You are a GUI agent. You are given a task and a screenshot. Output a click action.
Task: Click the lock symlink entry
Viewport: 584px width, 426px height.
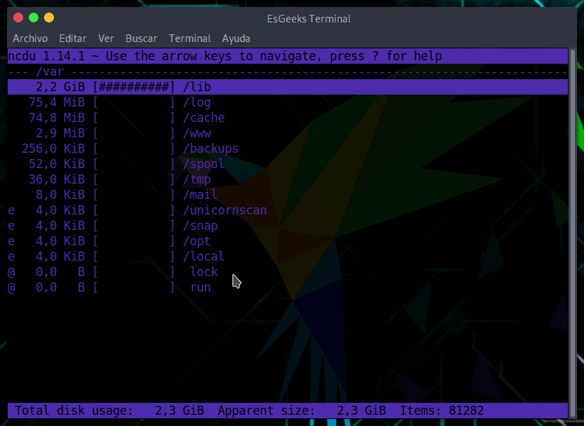[x=204, y=272]
